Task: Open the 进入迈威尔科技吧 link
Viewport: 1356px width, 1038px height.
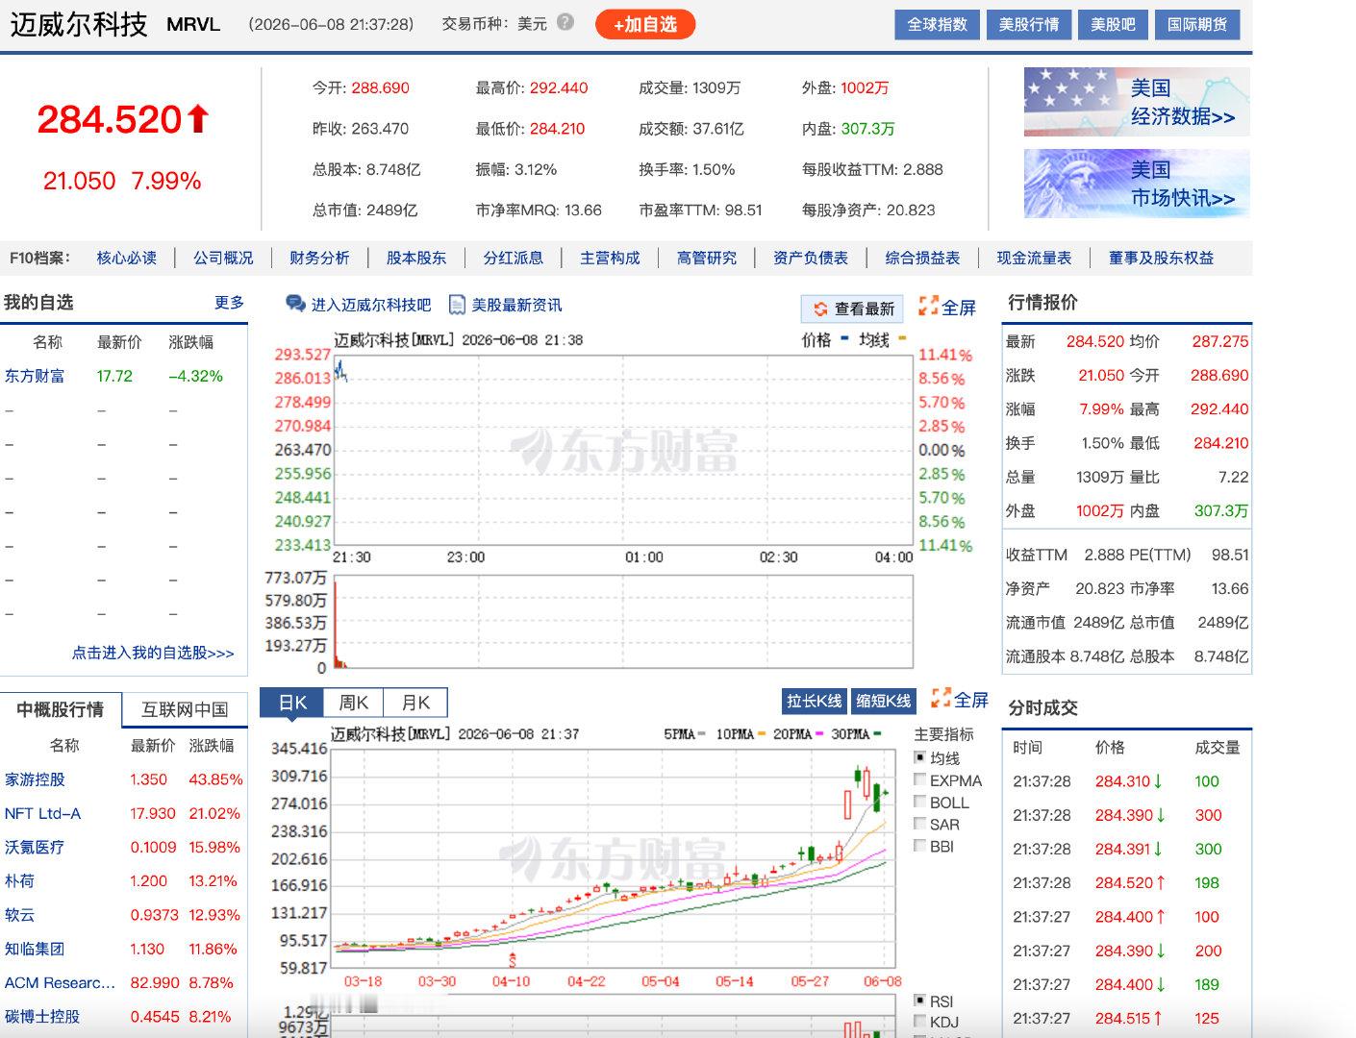Action: click(x=371, y=305)
